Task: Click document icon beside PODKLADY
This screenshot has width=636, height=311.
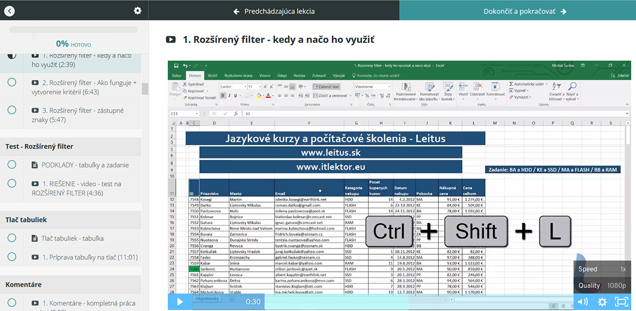Action: click(x=35, y=165)
